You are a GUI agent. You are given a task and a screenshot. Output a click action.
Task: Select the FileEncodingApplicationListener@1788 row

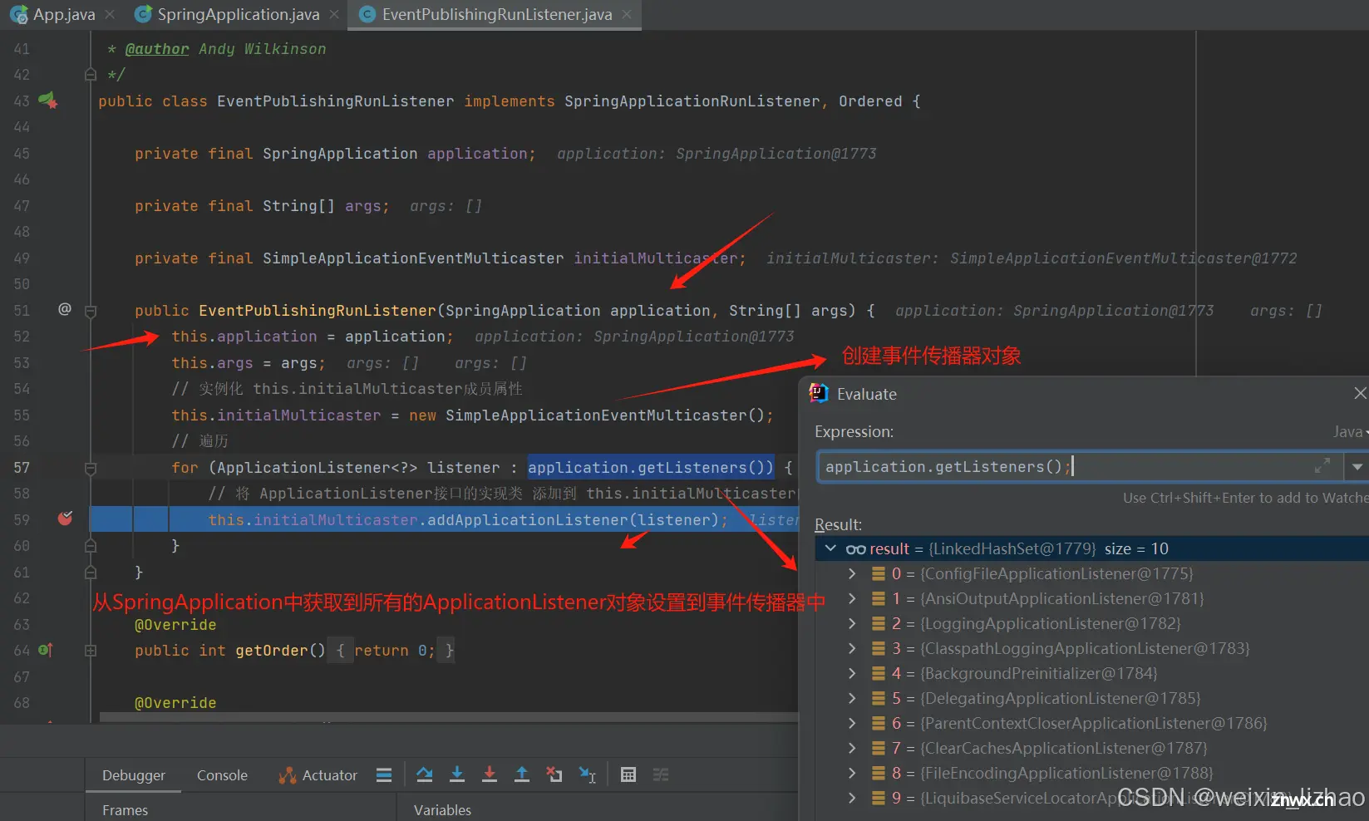coord(1092,773)
